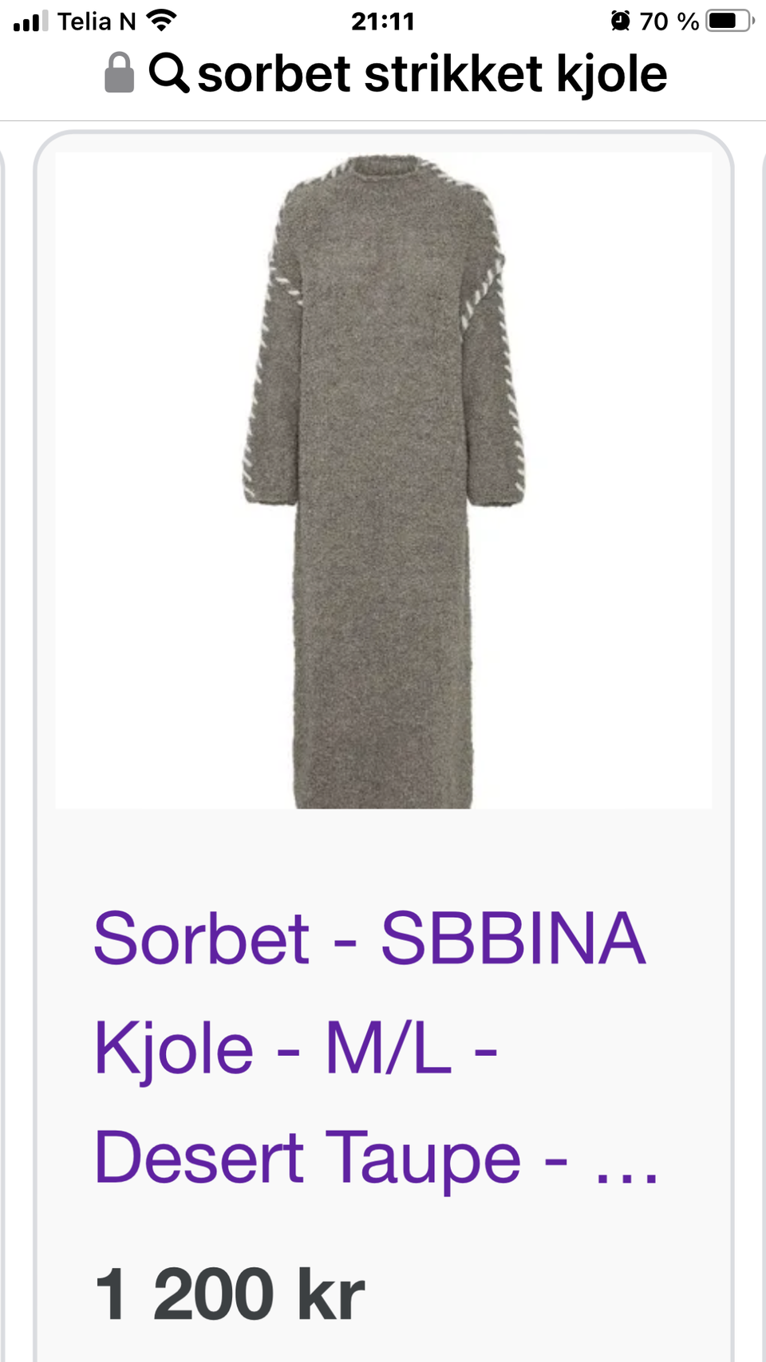This screenshot has height=1362, width=766.
Task: Tap the 21:11 clock in status bar
Action: [x=383, y=22]
